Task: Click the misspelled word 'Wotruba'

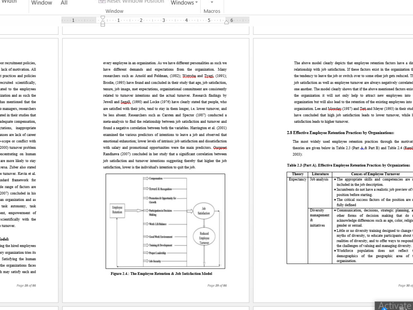Action: [189, 76]
